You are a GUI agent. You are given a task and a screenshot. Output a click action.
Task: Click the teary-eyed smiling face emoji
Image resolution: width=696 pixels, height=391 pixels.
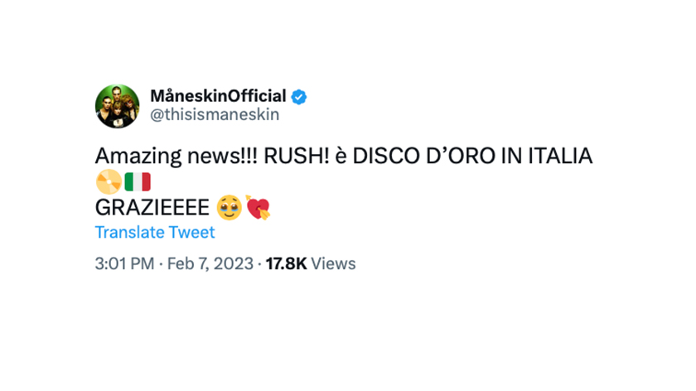(229, 208)
